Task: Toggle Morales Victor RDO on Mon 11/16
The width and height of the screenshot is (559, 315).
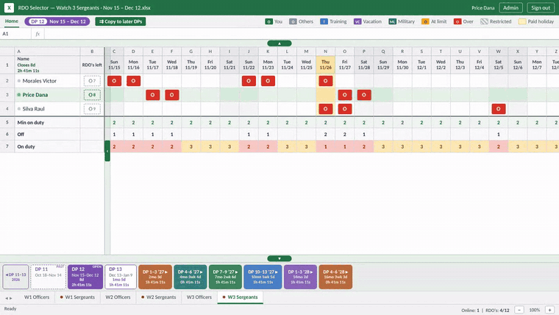Action: tap(133, 81)
